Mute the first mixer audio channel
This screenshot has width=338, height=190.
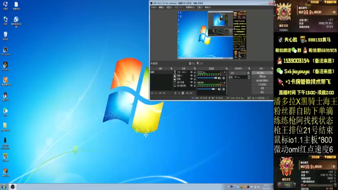[220, 78]
